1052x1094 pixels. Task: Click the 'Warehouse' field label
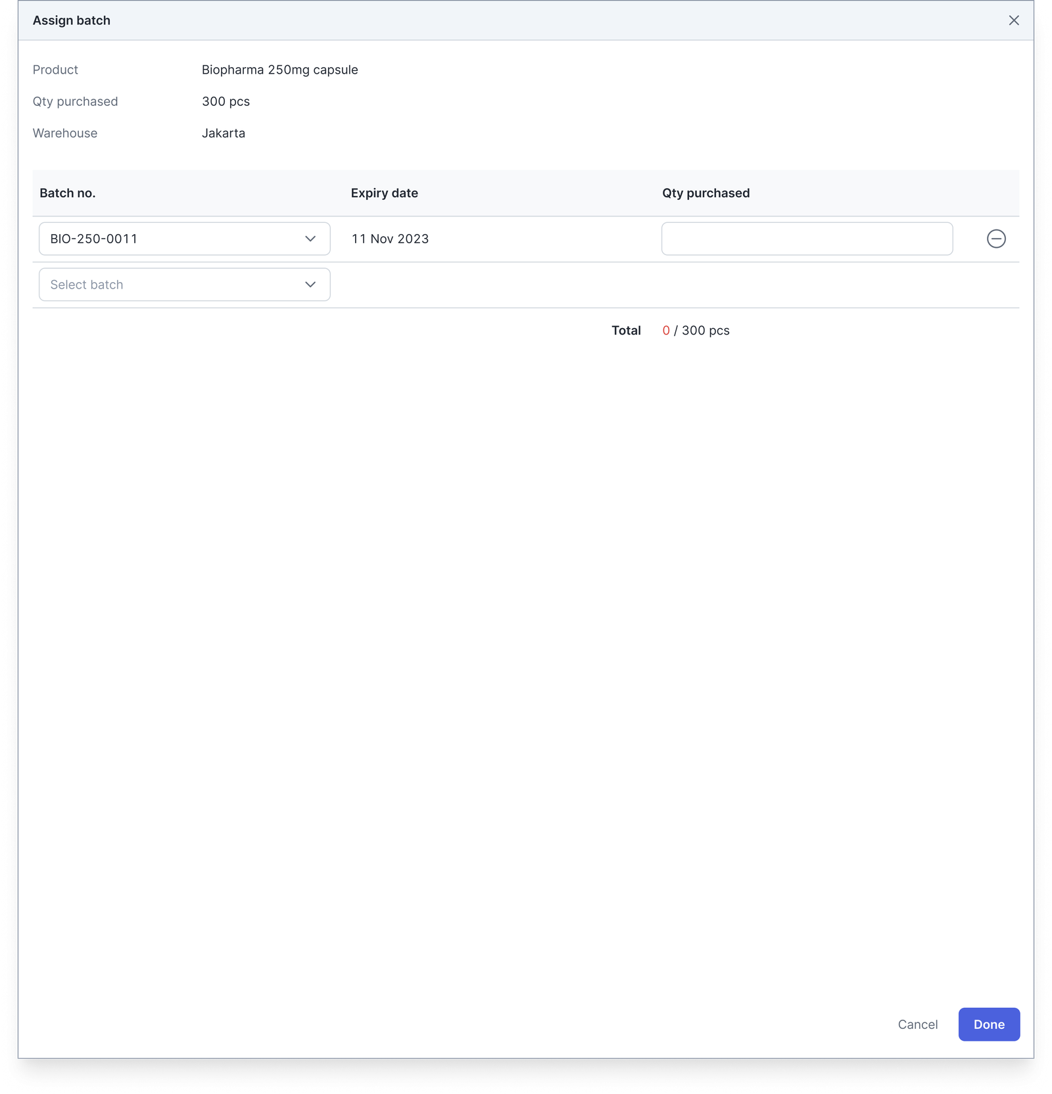point(65,133)
